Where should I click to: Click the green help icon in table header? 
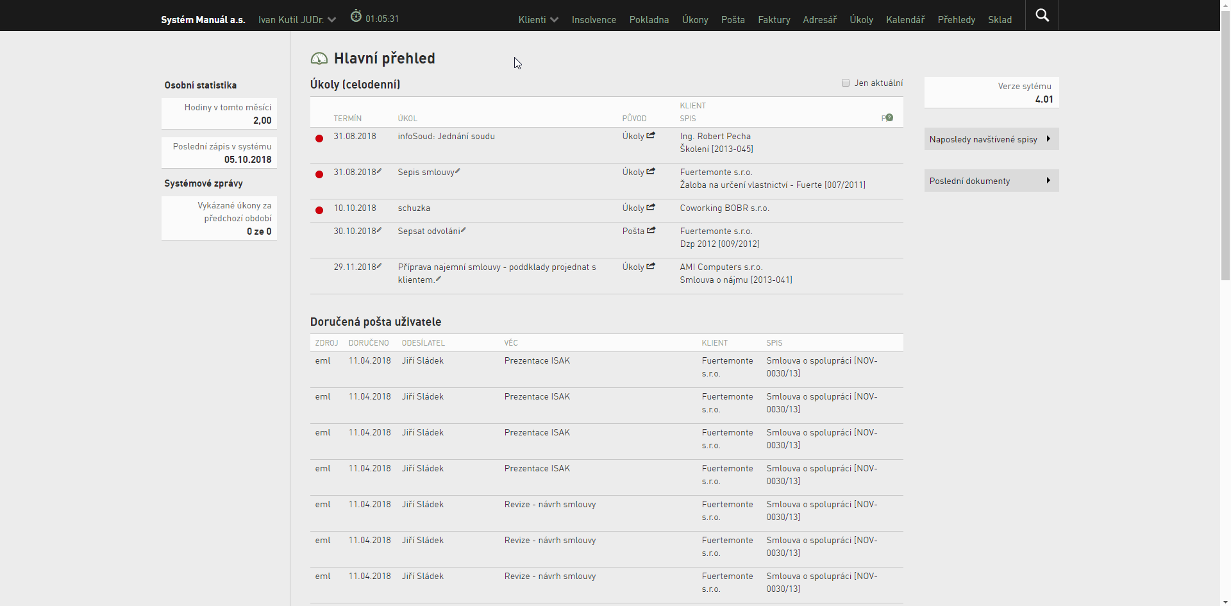889,117
